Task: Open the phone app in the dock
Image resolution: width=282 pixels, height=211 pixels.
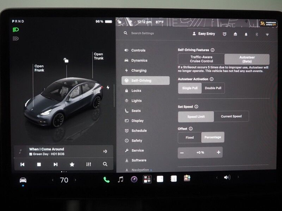Action: click(106, 180)
